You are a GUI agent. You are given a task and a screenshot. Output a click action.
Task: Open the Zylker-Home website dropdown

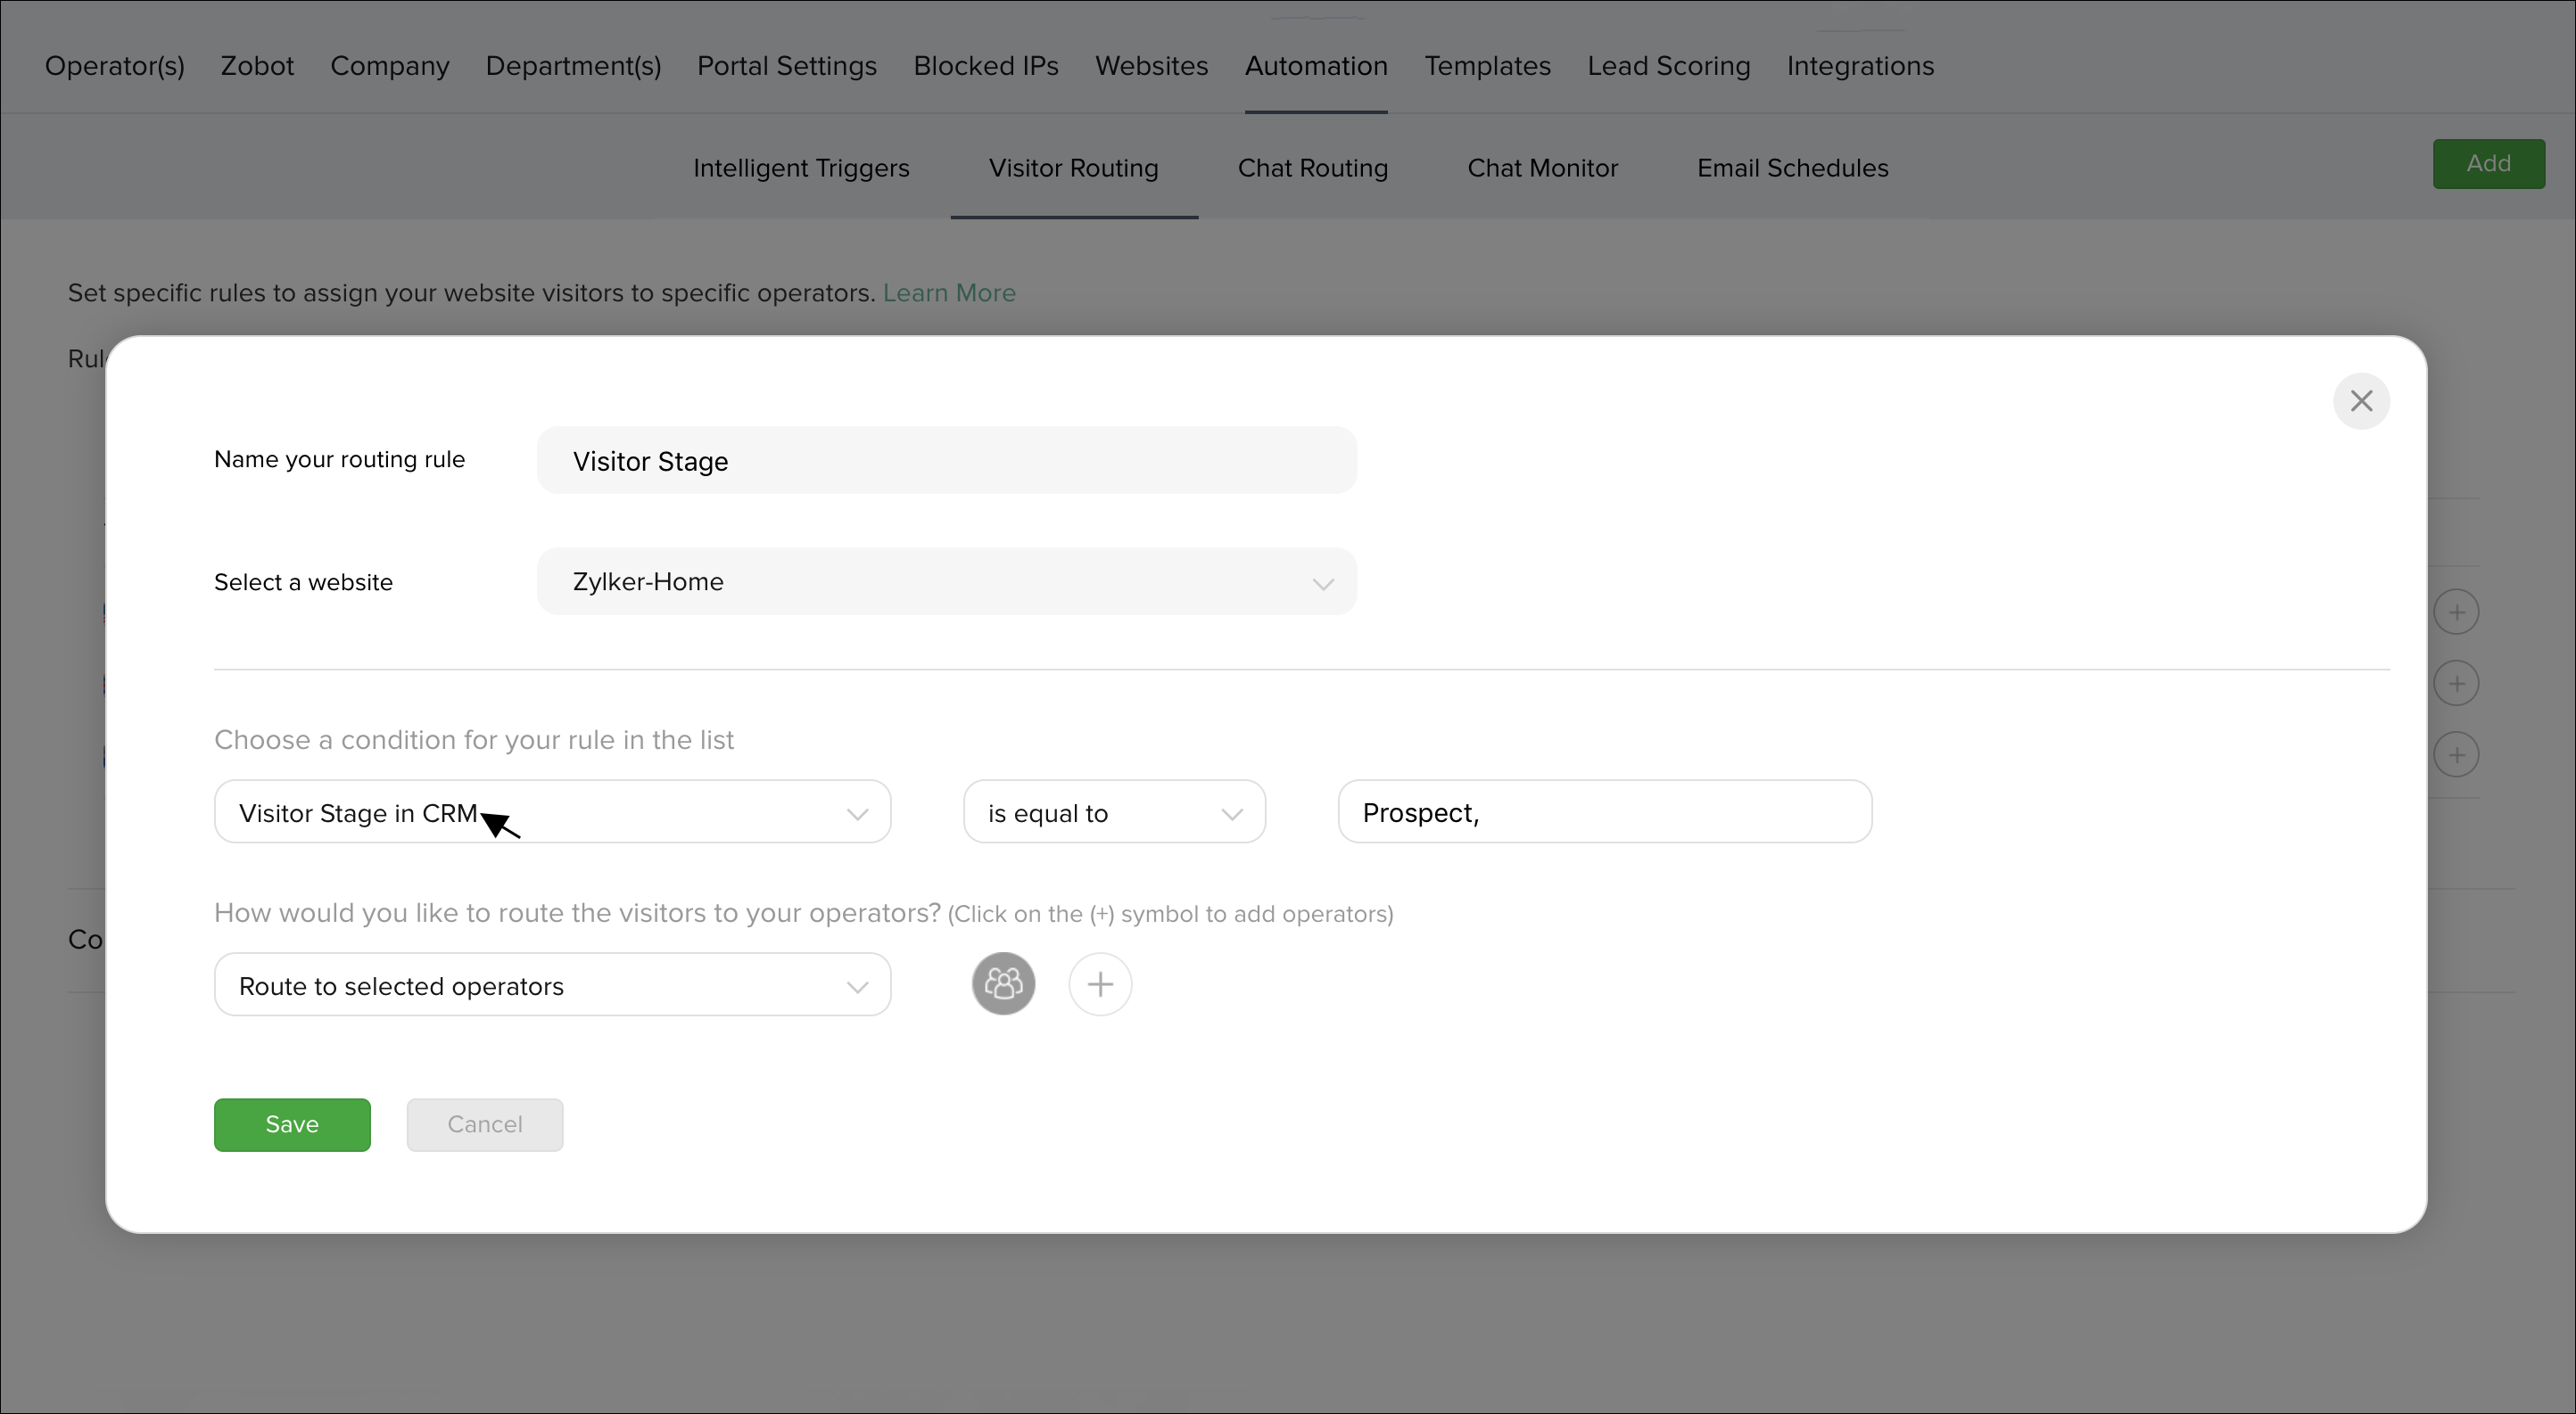click(x=946, y=581)
